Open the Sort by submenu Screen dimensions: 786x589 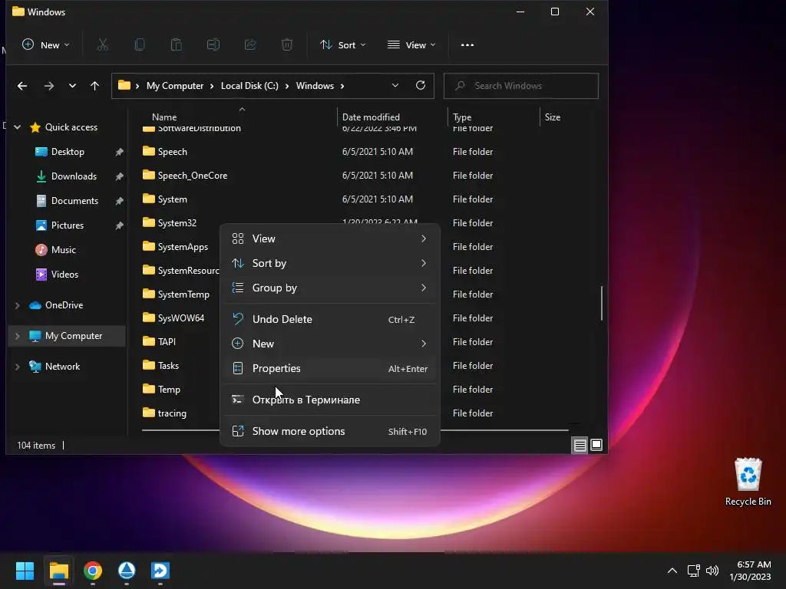(330, 263)
